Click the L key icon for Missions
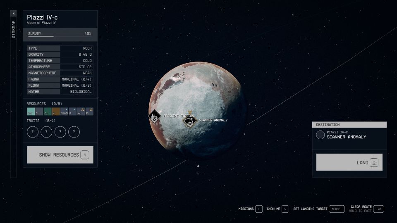 (259, 209)
